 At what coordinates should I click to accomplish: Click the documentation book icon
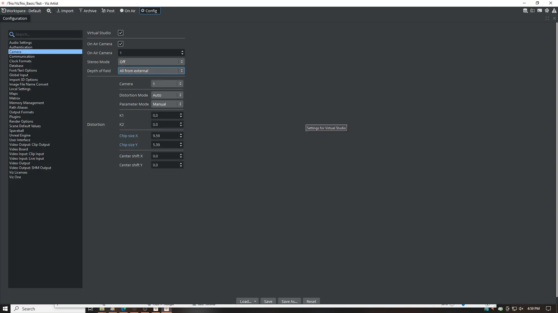coord(532,11)
